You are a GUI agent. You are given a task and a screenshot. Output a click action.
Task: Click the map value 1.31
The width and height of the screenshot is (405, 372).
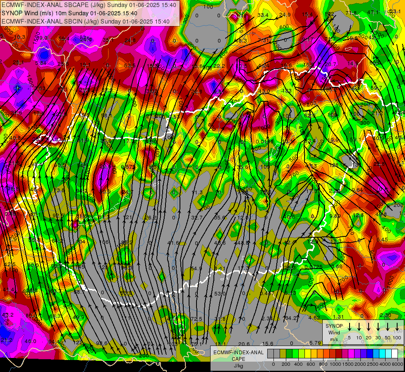pyautogui.click(x=338, y=317)
